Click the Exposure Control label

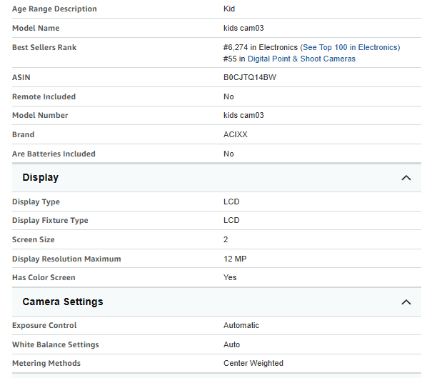point(44,326)
